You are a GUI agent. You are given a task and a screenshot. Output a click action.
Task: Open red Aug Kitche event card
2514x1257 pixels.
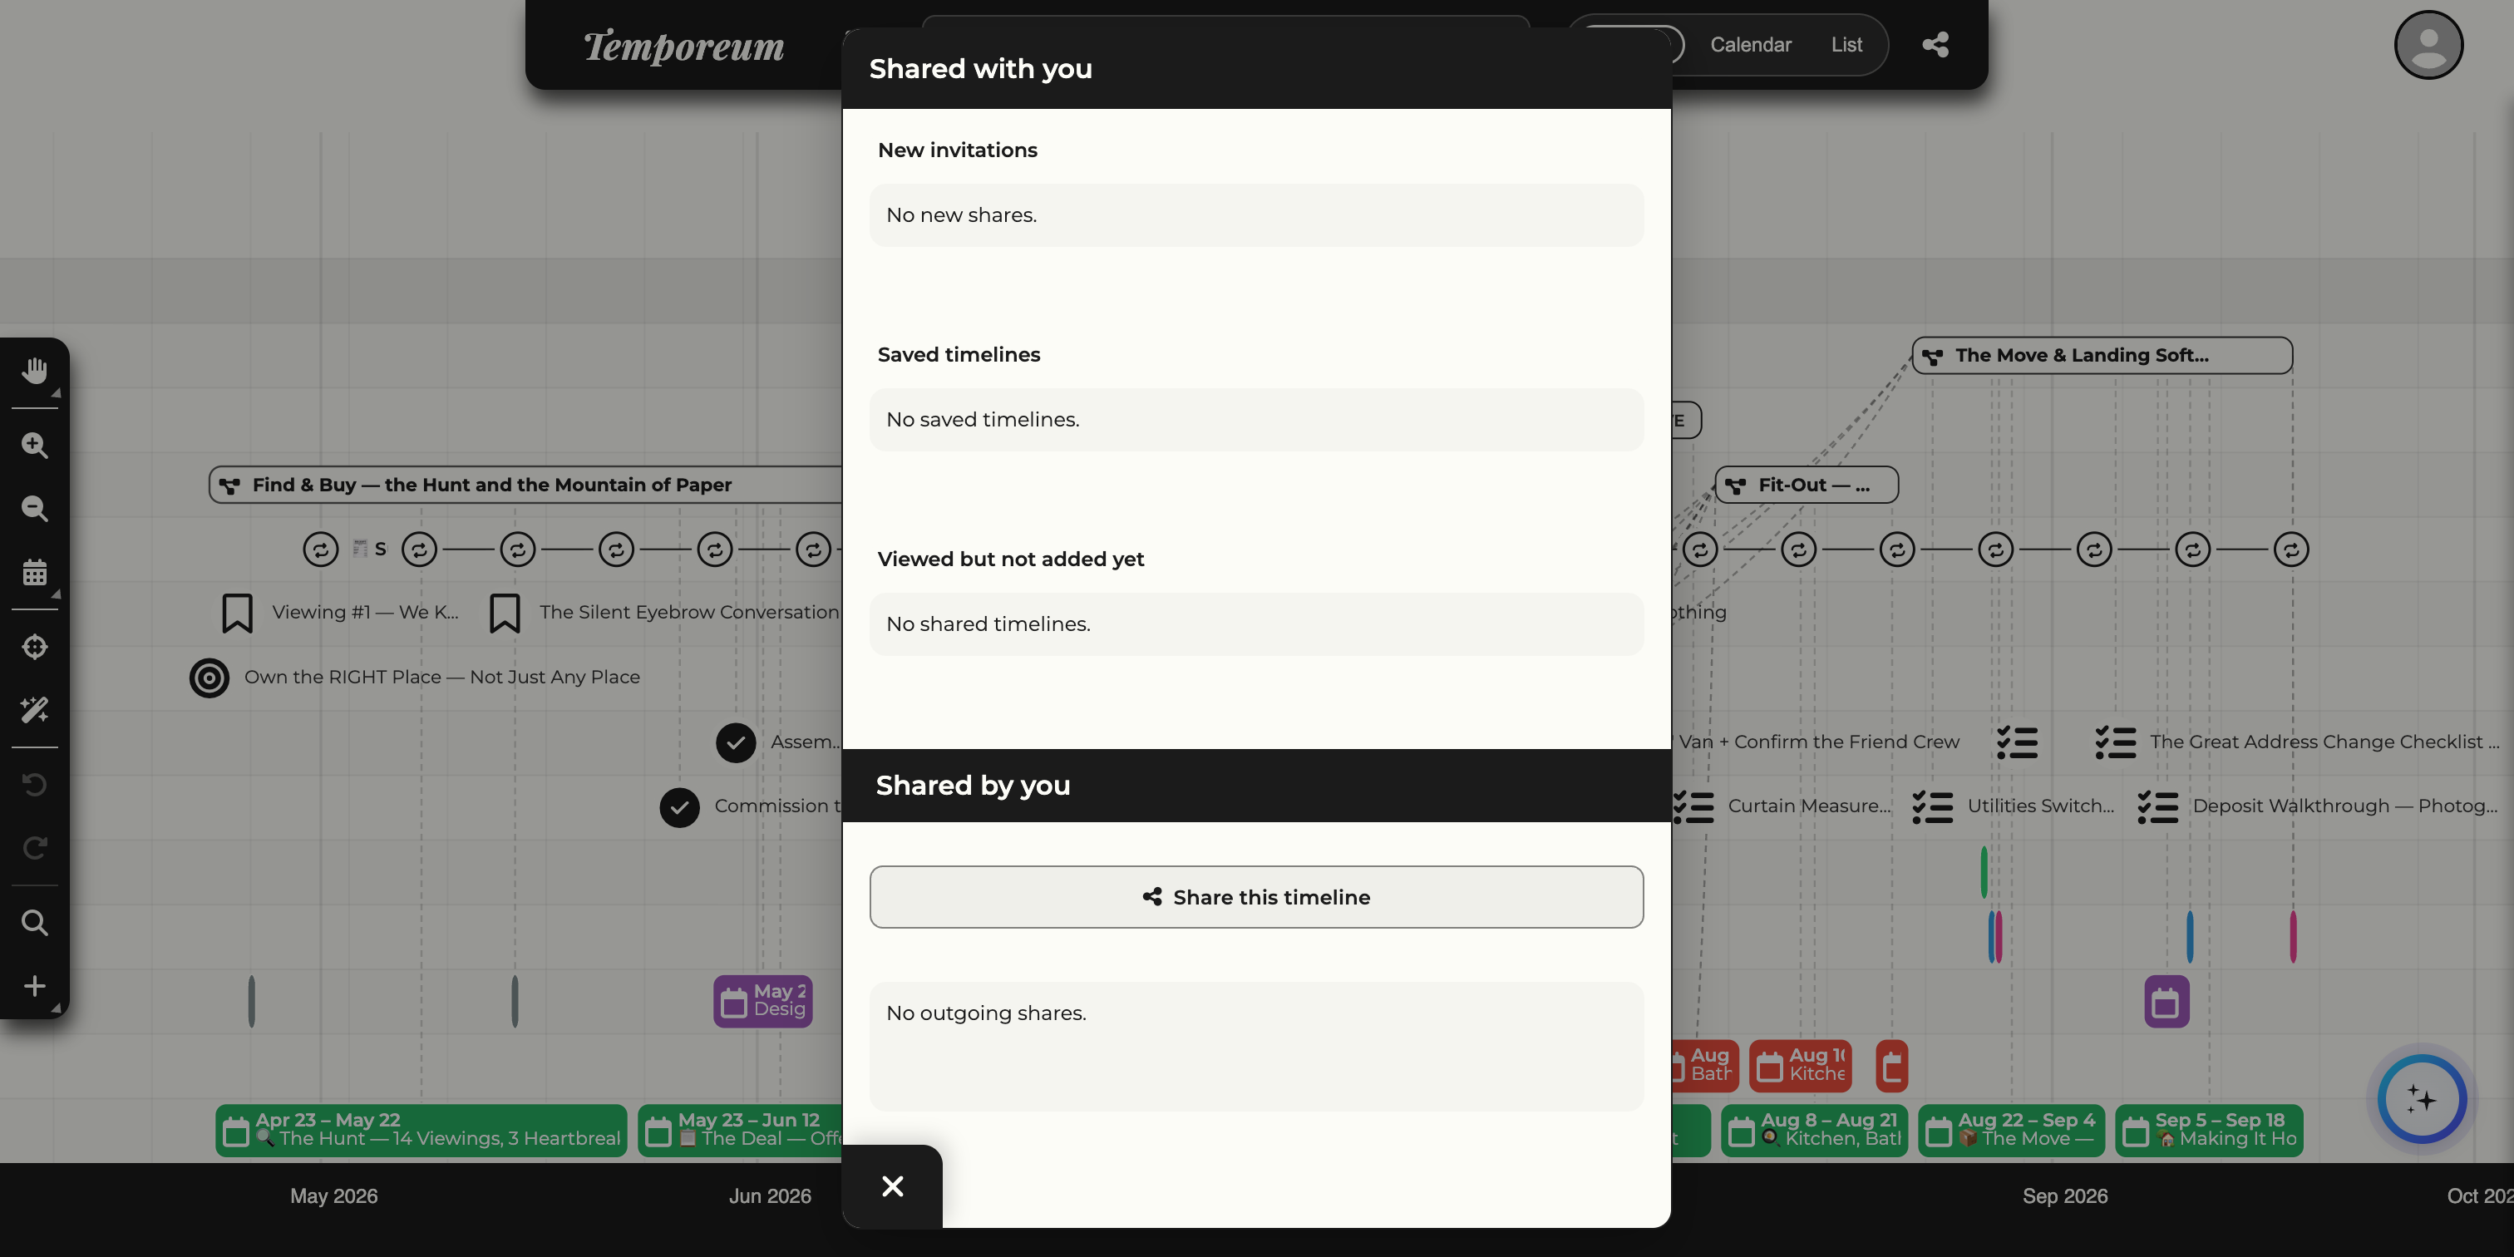point(1801,1066)
